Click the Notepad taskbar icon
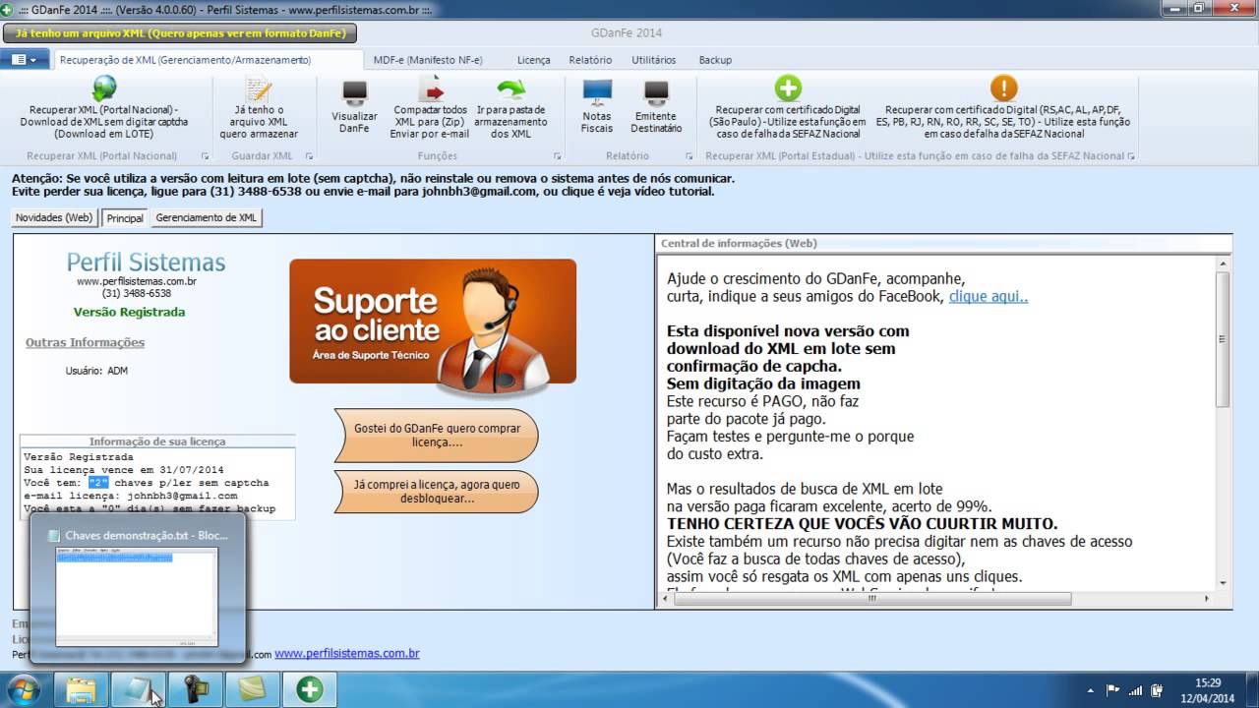1259x708 pixels. point(139,689)
